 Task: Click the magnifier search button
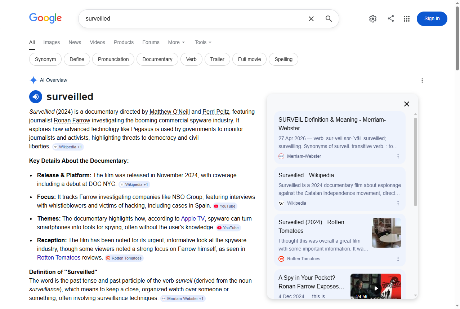click(329, 19)
